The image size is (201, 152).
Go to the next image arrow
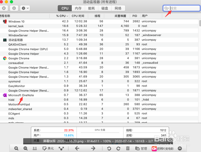tap(93, 148)
